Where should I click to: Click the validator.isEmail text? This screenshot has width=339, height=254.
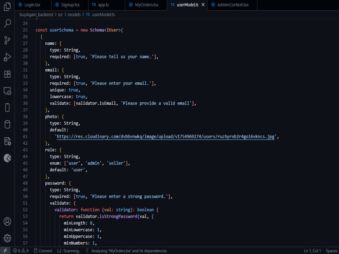pyautogui.click(x=96, y=103)
